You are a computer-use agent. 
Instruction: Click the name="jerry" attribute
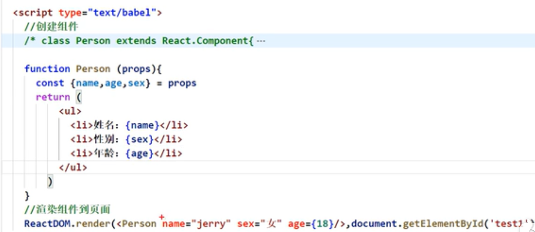click(x=196, y=224)
